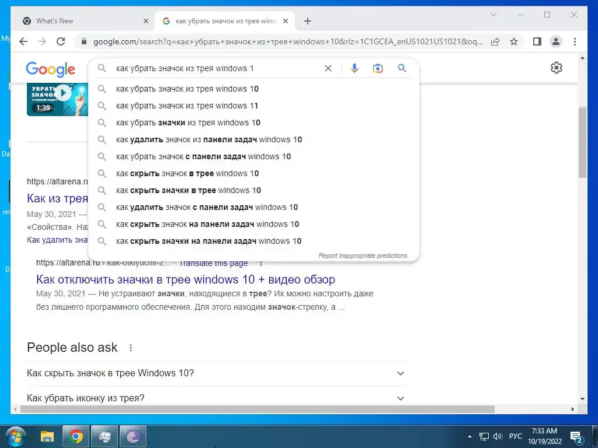
Task: Click the blue magnifier search button
Action: point(402,68)
